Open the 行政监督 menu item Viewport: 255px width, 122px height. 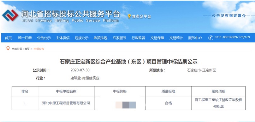tap(139, 38)
